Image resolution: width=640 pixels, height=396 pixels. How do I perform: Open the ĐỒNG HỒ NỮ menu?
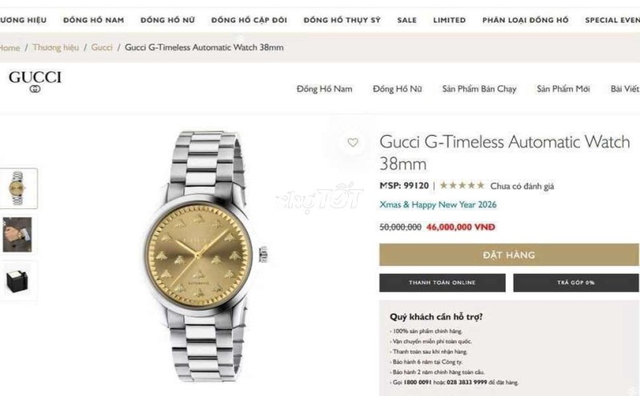167,20
